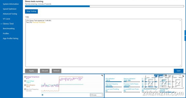Screen dimensions: 186x98
Task: Click the Apply button
Action: pyautogui.click(x=31, y=71)
